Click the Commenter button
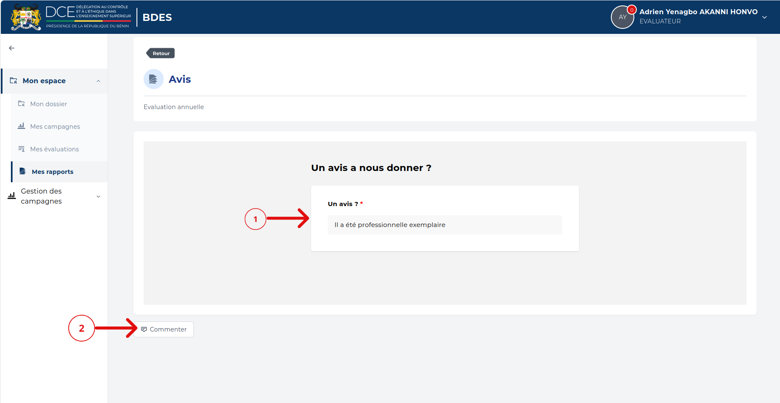 (164, 329)
